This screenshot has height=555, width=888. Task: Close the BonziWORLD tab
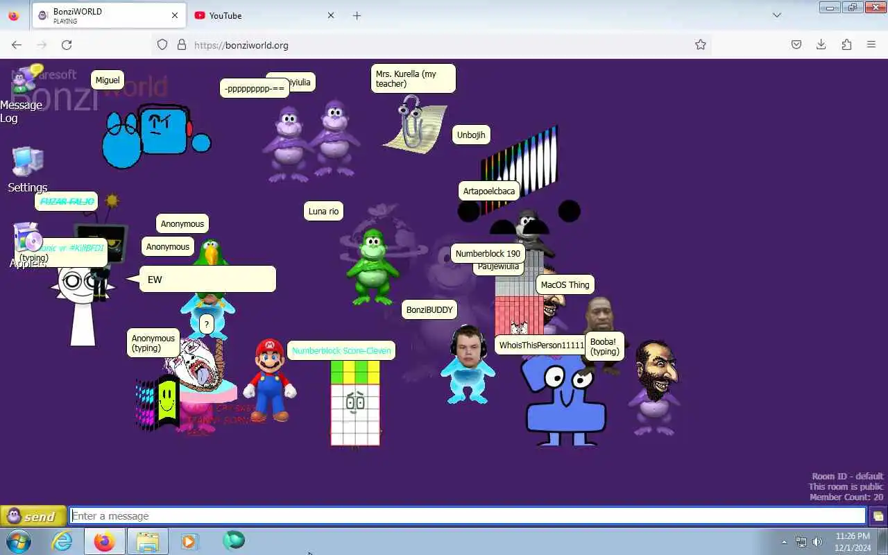[x=175, y=15]
